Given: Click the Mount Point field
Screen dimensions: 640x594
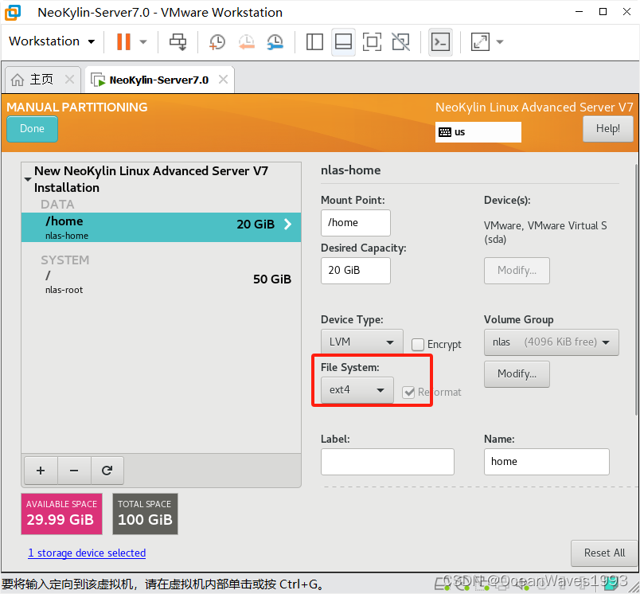Looking at the screenshot, I should 356,222.
